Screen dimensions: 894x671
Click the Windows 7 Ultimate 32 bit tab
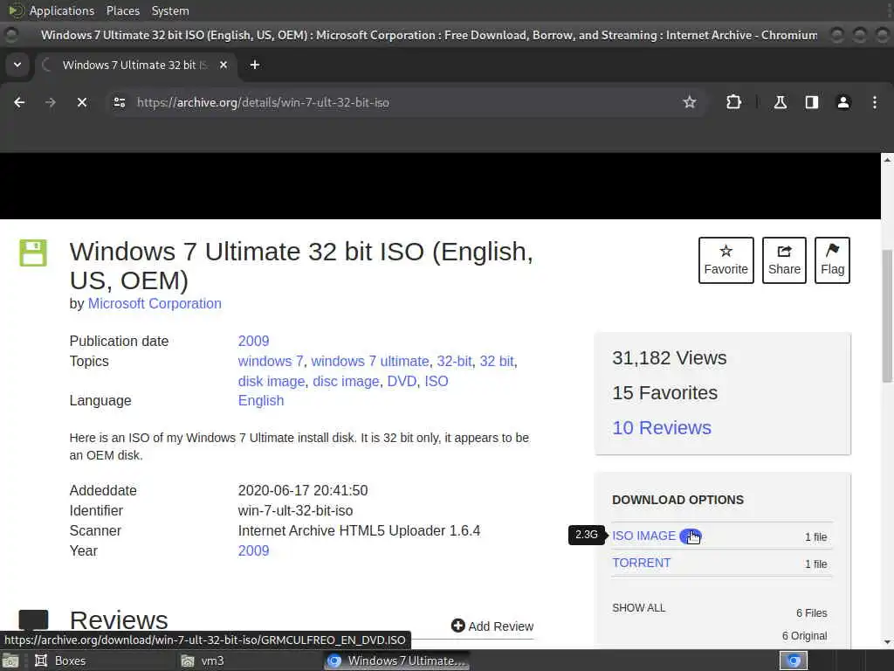pyautogui.click(x=134, y=65)
